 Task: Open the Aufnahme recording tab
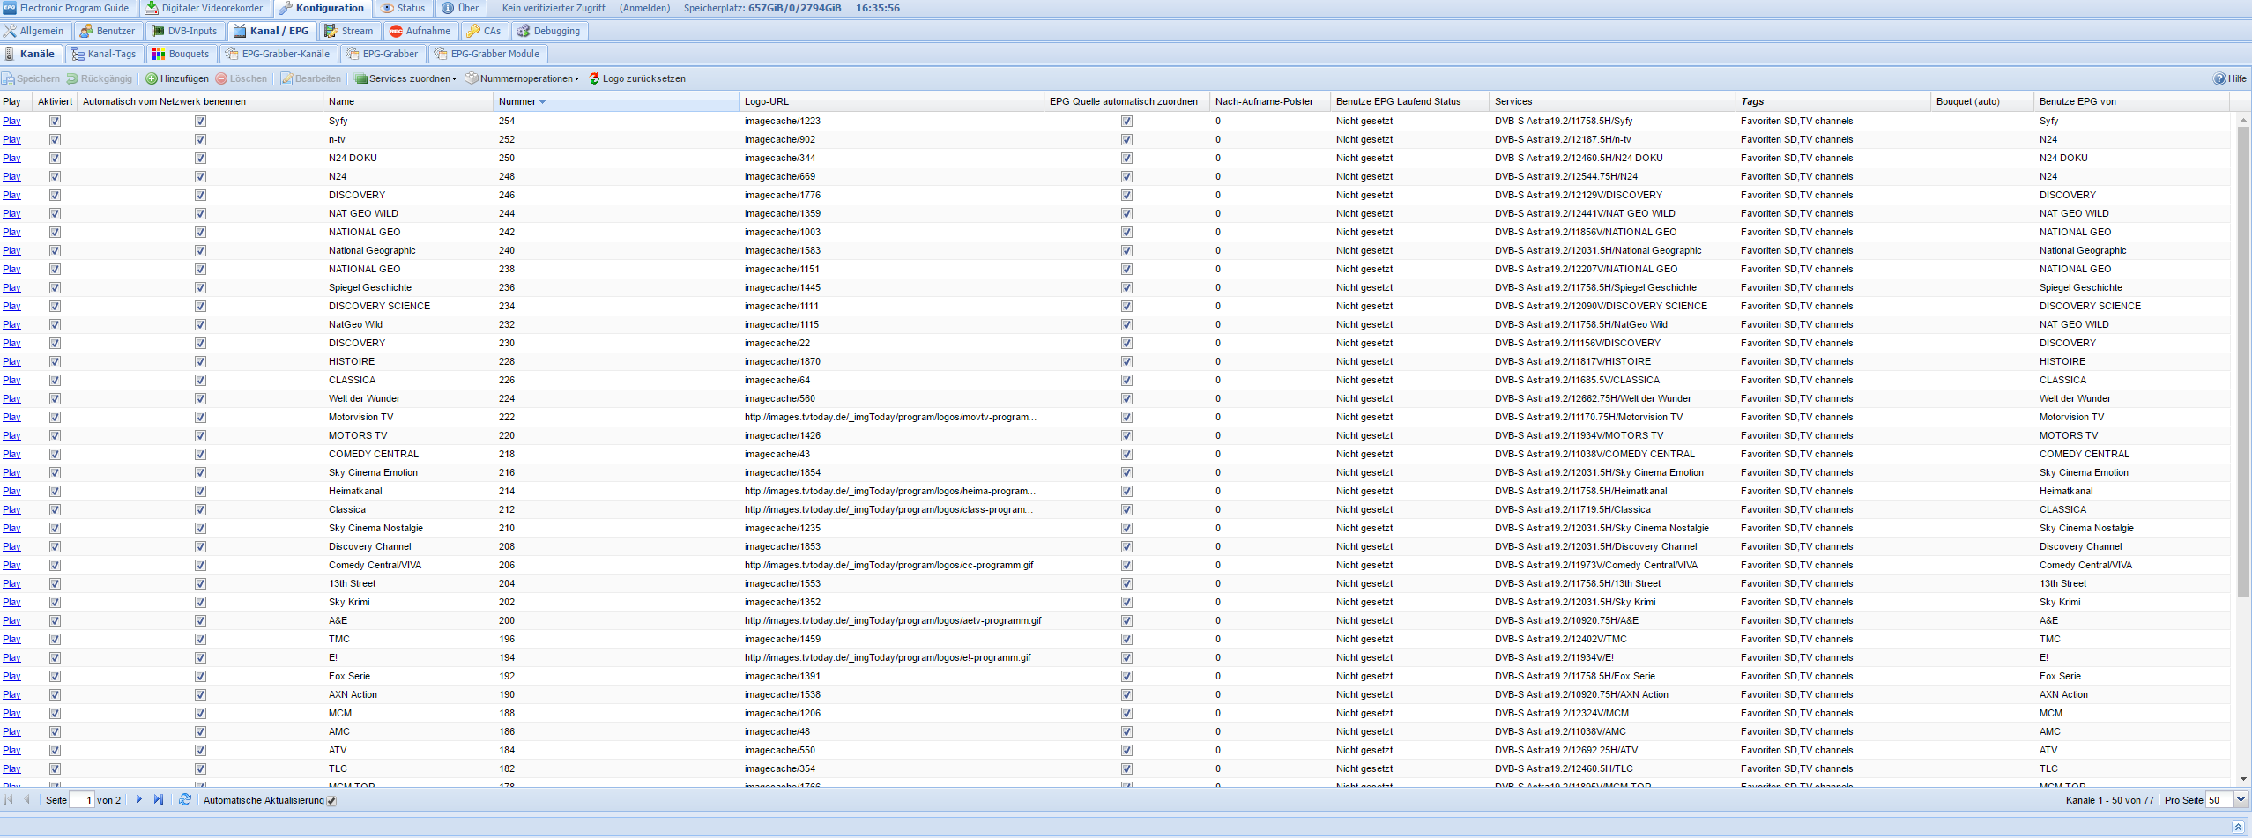(x=420, y=31)
